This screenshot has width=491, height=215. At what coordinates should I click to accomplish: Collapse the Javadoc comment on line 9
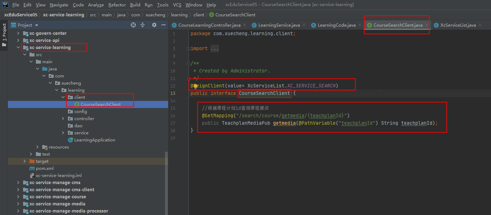coord(188,64)
